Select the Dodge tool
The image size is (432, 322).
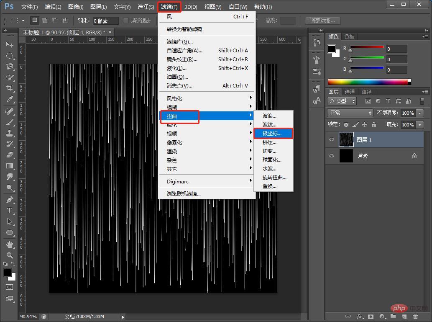click(10, 188)
